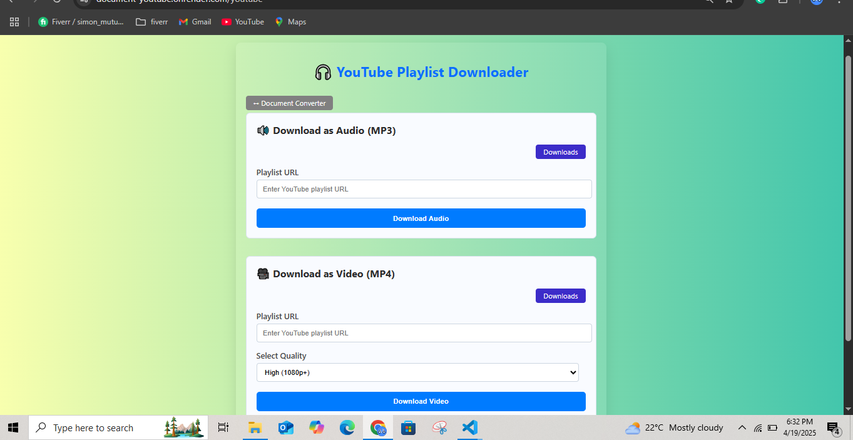The image size is (853, 440).
Task: Expand the Select Quality dropdown
Action: tap(417, 372)
